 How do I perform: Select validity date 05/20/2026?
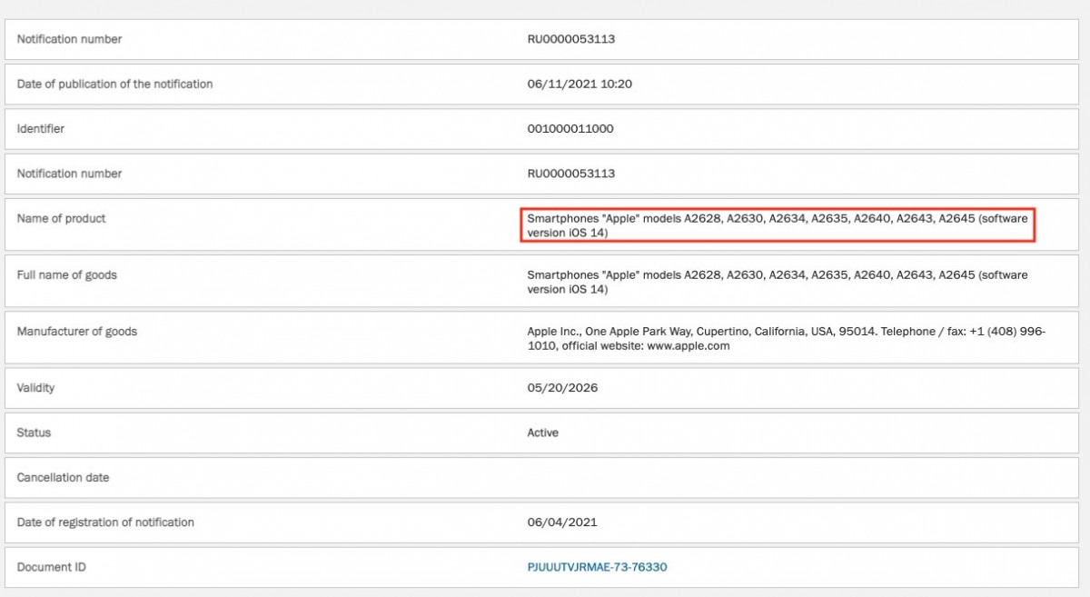click(562, 388)
